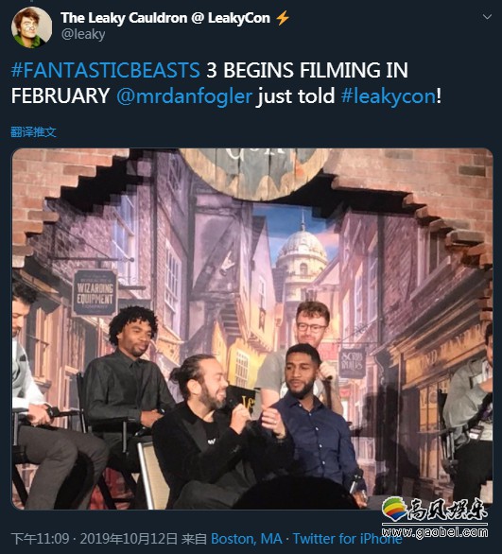The width and height of the screenshot is (502, 554).
Task: Click the Twitter for iPhone source link
Action: (x=347, y=539)
